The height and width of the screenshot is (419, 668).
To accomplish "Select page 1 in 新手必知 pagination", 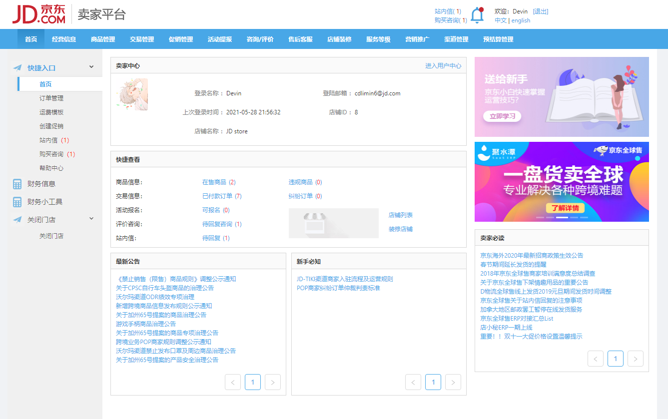I will 433,382.
